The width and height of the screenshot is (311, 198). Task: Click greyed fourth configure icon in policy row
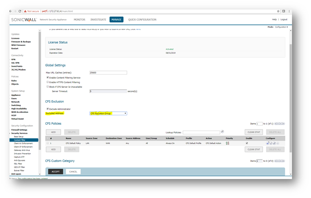tap(278, 143)
